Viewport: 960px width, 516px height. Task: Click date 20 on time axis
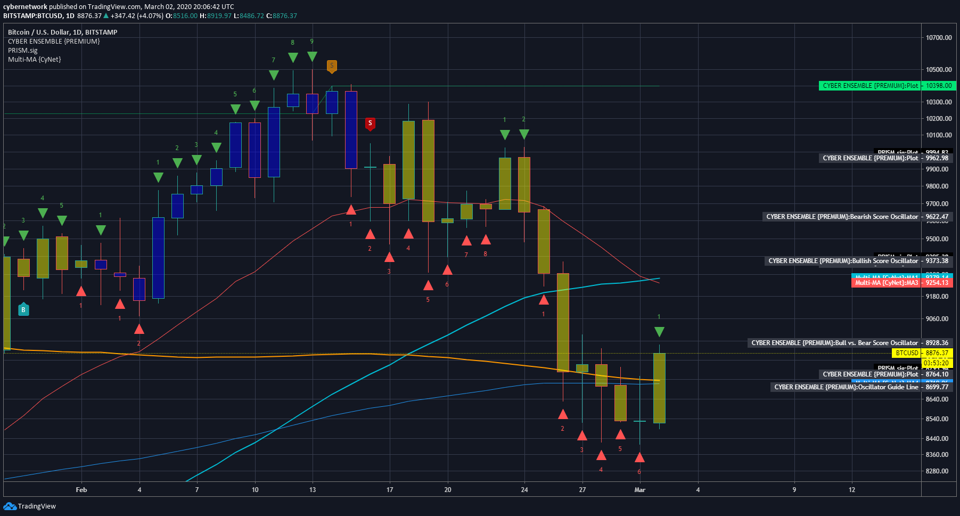click(448, 490)
